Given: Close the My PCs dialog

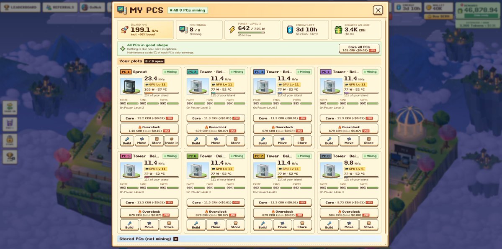Looking at the screenshot, I should click(378, 10).
